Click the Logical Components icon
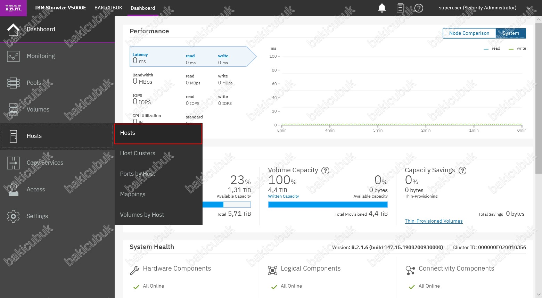542x298 pixels. pyautogui.click(x=272, y=270)
